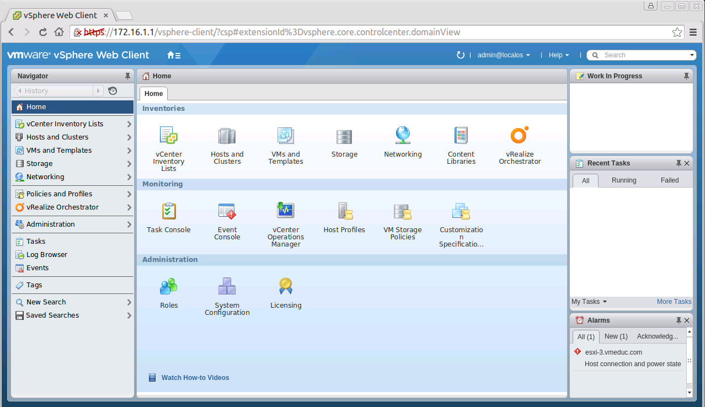Expand Storage chevron in Navigator
The width and height of the screenshot is (705, 407).
pos(129,164)
